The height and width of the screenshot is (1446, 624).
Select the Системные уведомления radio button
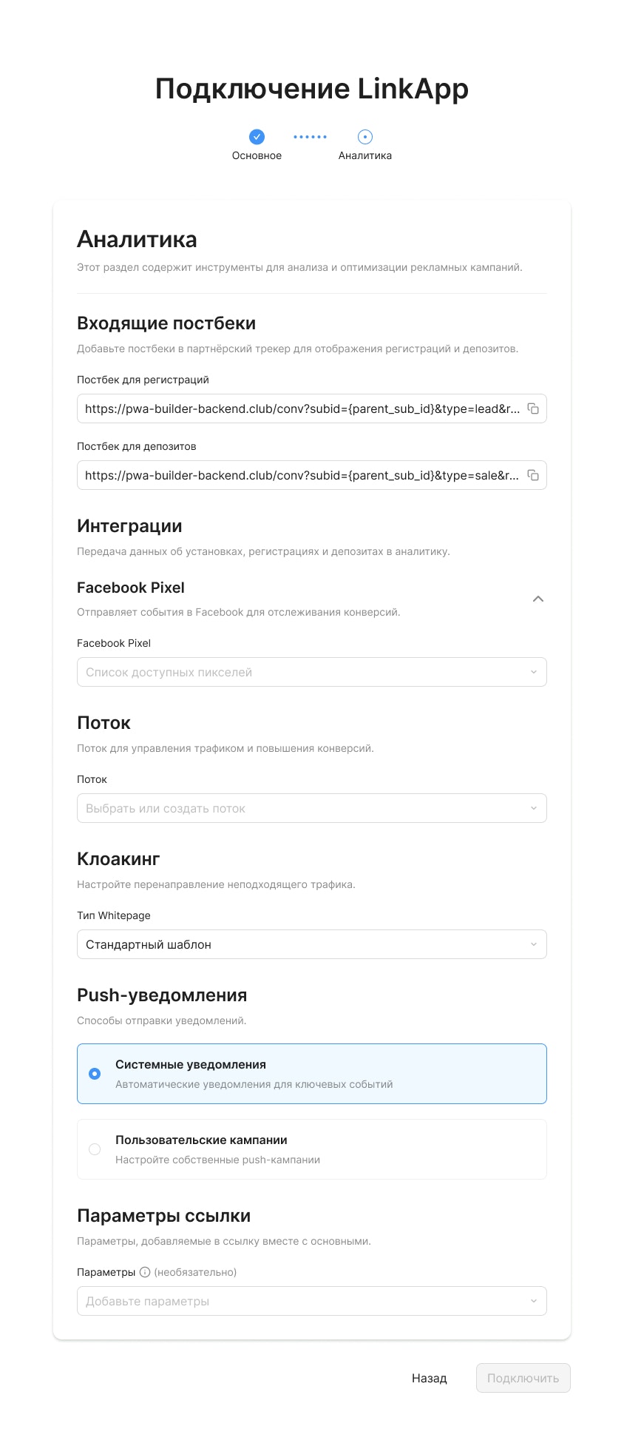tap(95, 1073)
